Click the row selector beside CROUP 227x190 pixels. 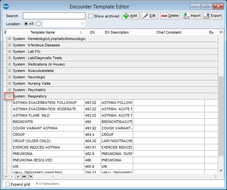pyautogui.click(x=5, y=135)
